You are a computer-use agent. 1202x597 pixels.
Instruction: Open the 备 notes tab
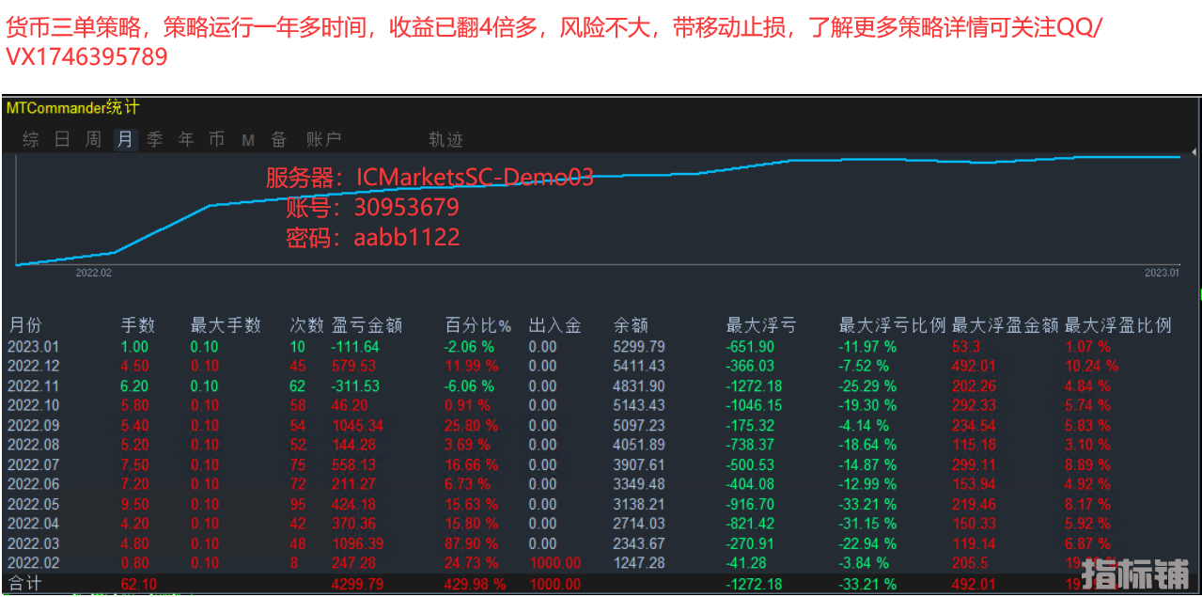(x=279, y=140)
